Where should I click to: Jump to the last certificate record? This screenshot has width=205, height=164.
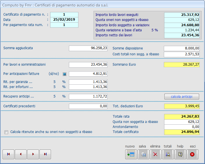[45, 154]
